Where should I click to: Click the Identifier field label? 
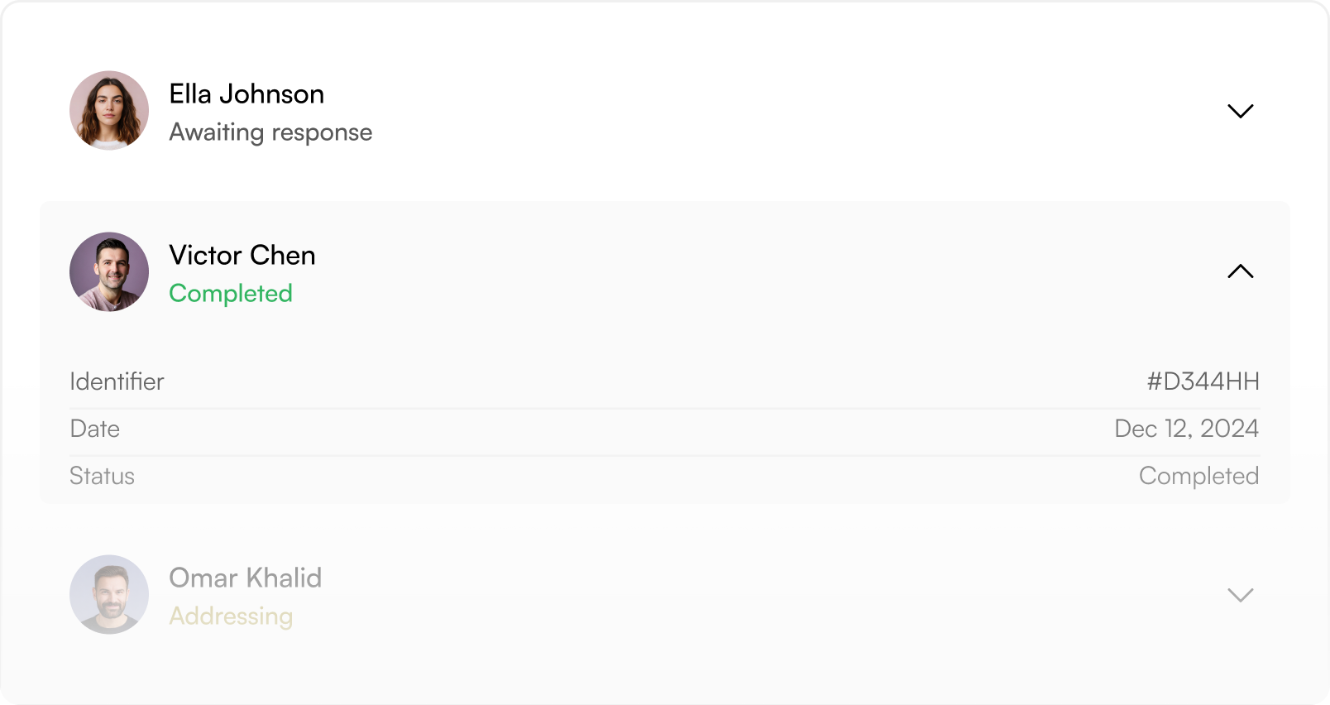(x=117, y=381)
